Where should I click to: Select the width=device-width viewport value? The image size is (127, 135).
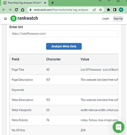tap(99, 110)
